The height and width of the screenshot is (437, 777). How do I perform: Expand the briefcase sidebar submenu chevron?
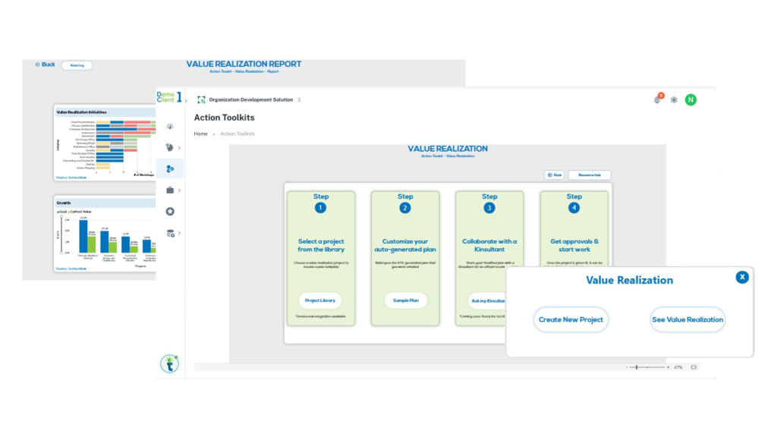180,190
